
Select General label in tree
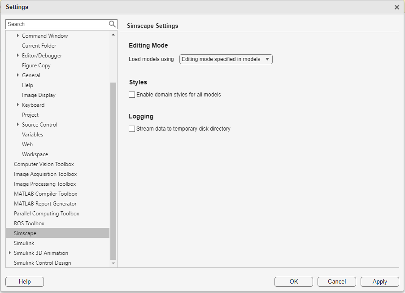[x=31, y=75]
